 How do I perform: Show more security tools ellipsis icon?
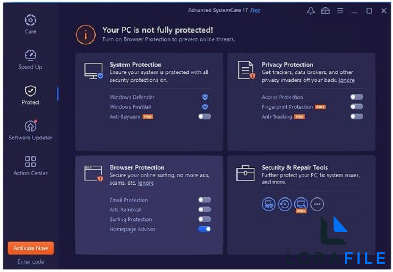[317, 204]
